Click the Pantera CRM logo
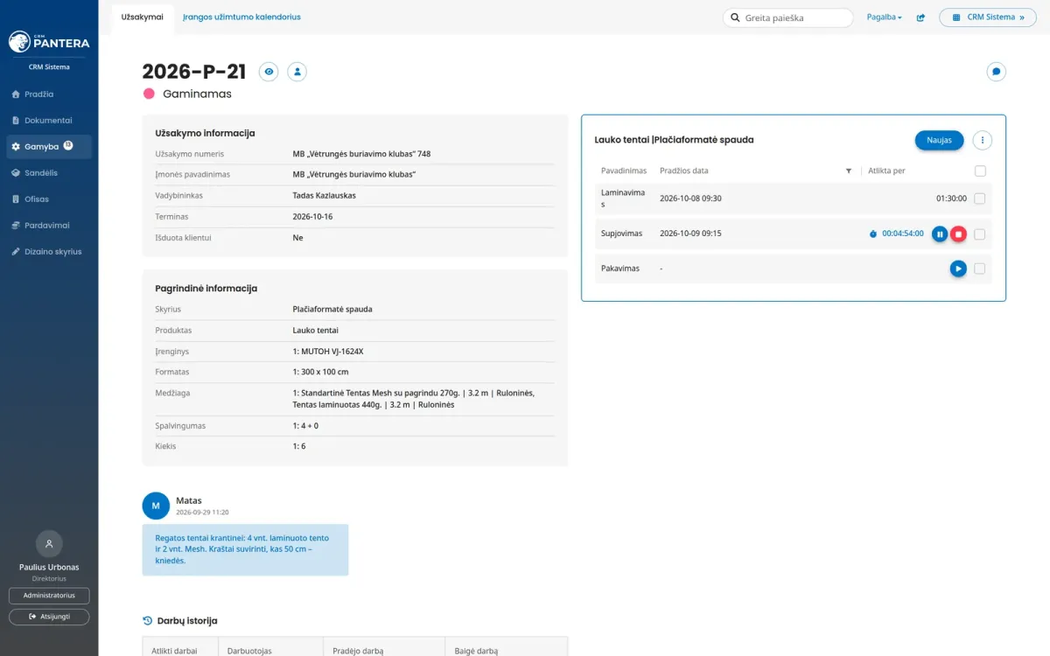Screen dimensions: 1050x656 pos(49,41)
